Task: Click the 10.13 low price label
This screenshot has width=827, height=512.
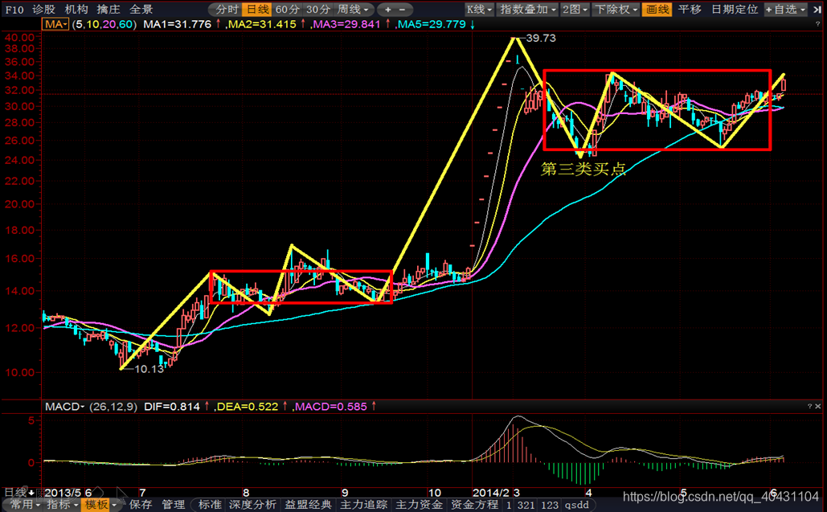Action: [x=149, y=369]
